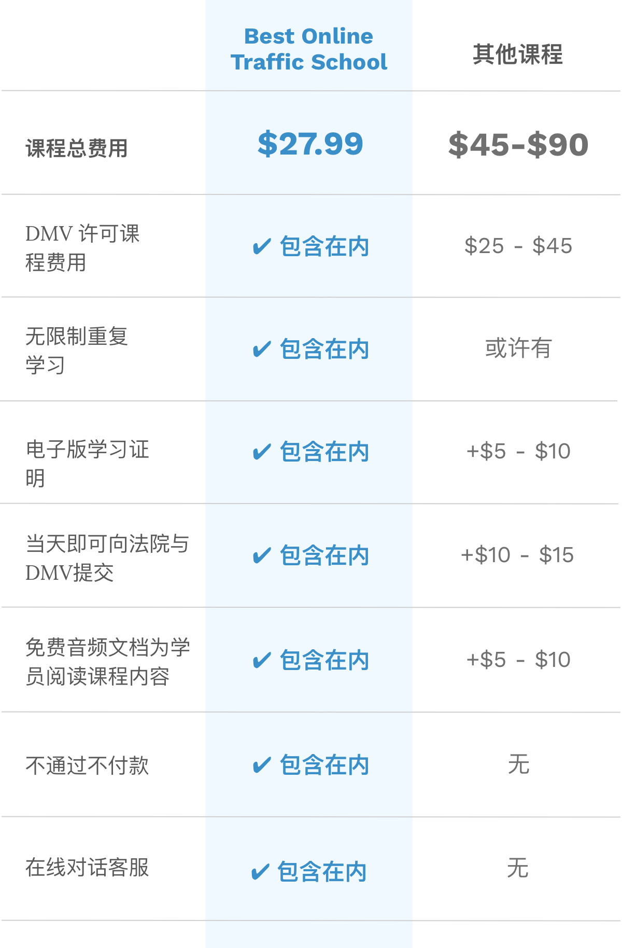
Task: Click the 课程总费用 row label
Action: (x=77, y=148)
